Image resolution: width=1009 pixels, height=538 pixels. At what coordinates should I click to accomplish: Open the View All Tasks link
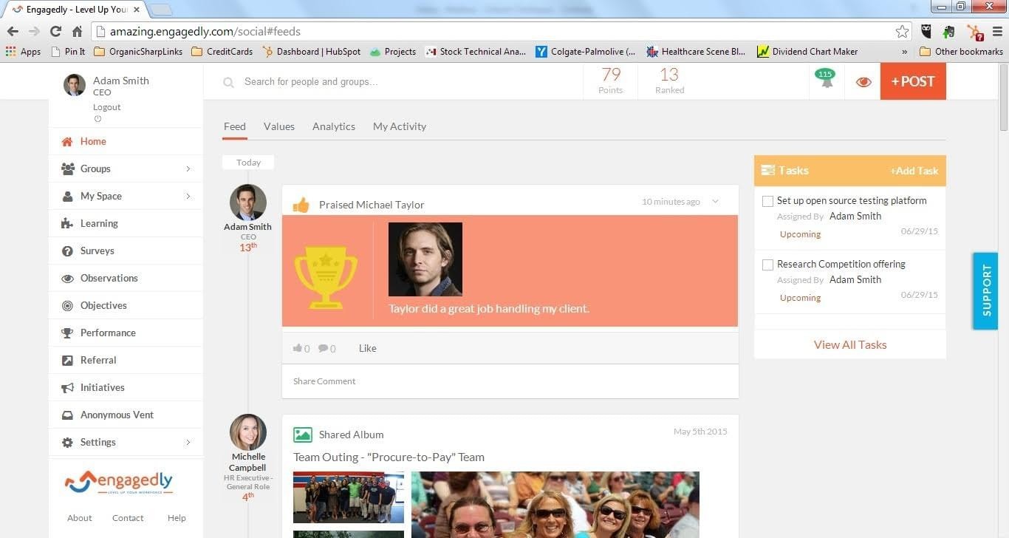tap(850, 344)
